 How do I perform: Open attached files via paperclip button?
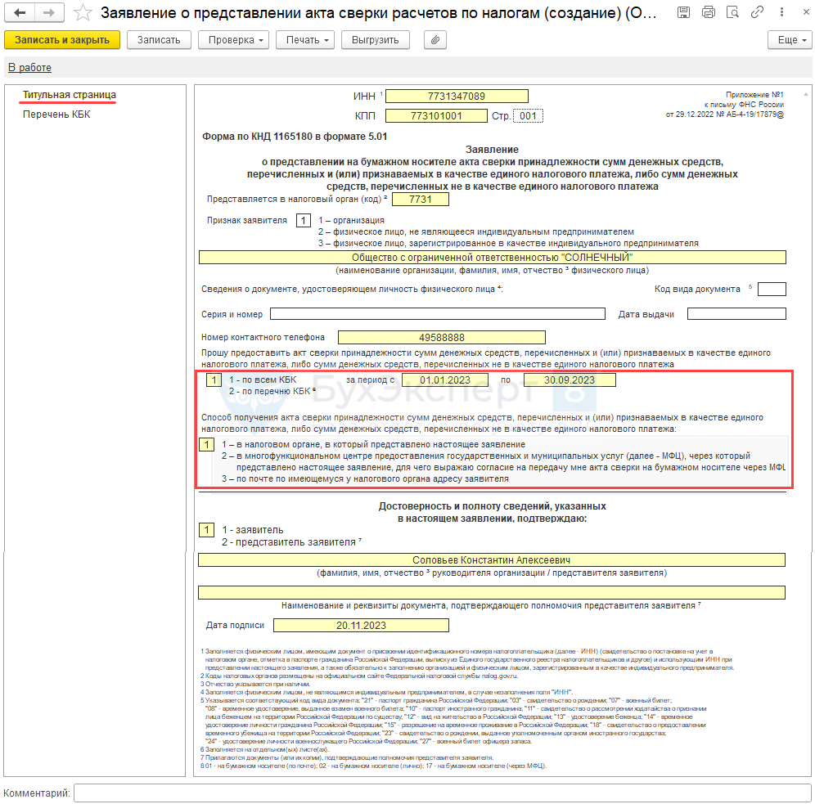pos(435,40)
